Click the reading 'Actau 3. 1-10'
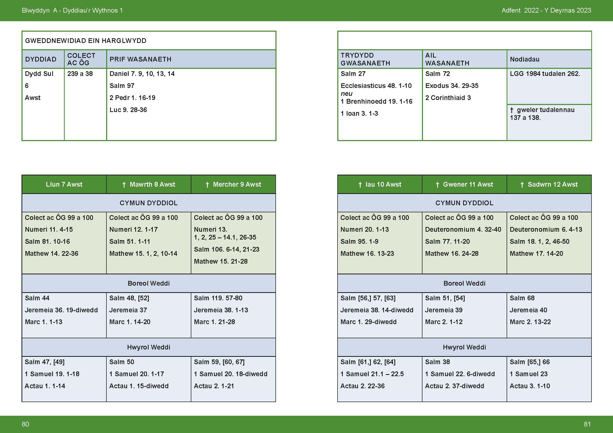Image resolution: width=613 pixels, height=433 pixels. tap(530, 386)
